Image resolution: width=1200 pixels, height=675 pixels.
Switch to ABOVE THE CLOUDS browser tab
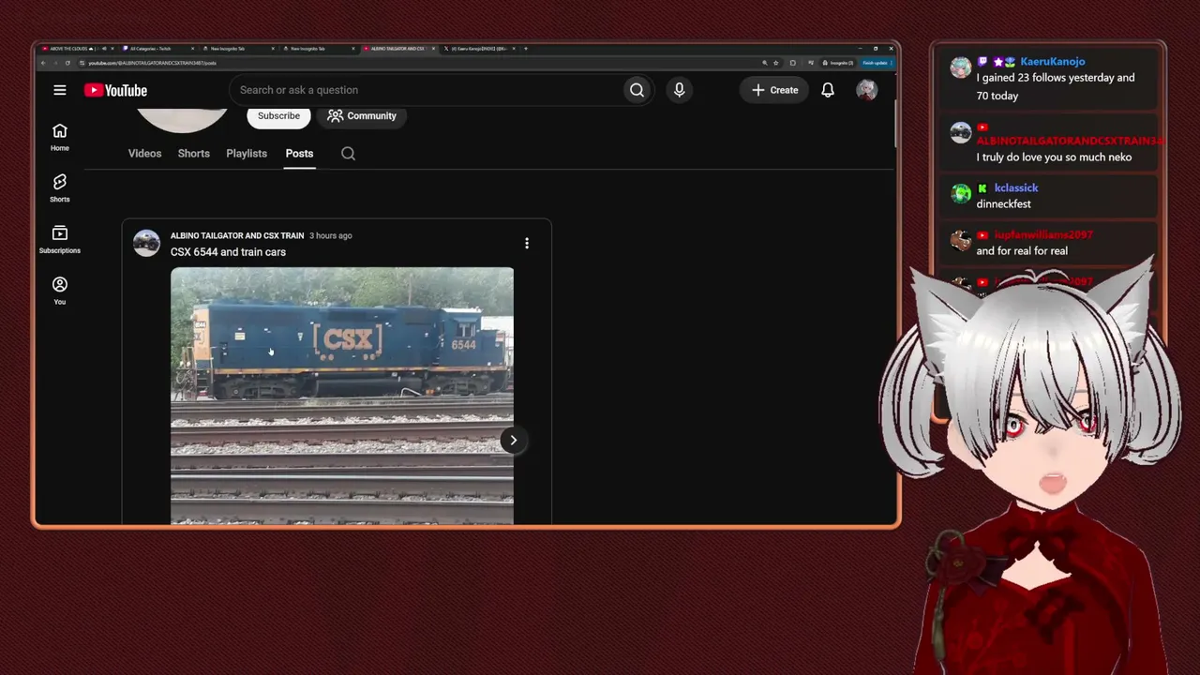[75, 48]
